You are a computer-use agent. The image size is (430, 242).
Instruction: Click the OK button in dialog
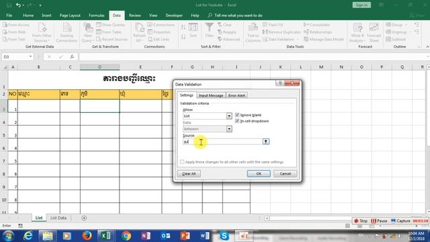(259, 173)
